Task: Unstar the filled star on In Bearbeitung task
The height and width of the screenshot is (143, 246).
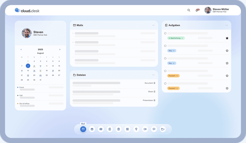Action: (x=227, y=38)
